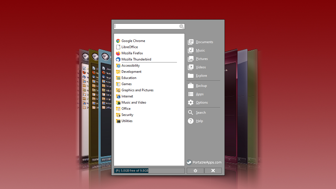The height and width of the screenshot is (189, 336).
Task: Expand the Music and Video category
Action: coord(134,102)
